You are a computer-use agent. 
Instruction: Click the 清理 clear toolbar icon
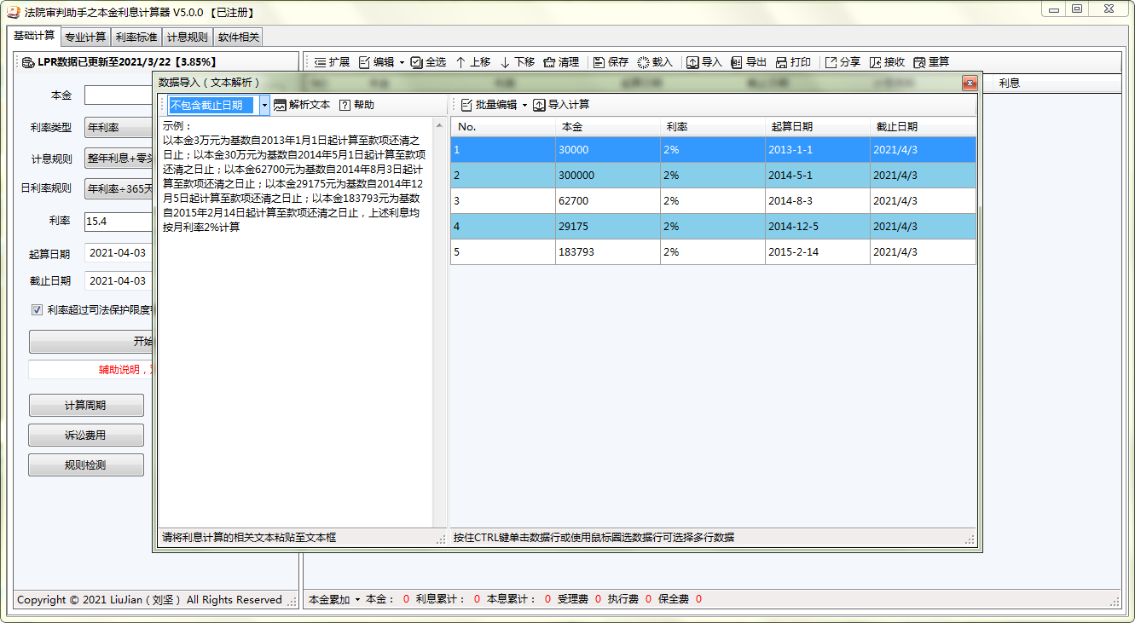coord(549,62)
